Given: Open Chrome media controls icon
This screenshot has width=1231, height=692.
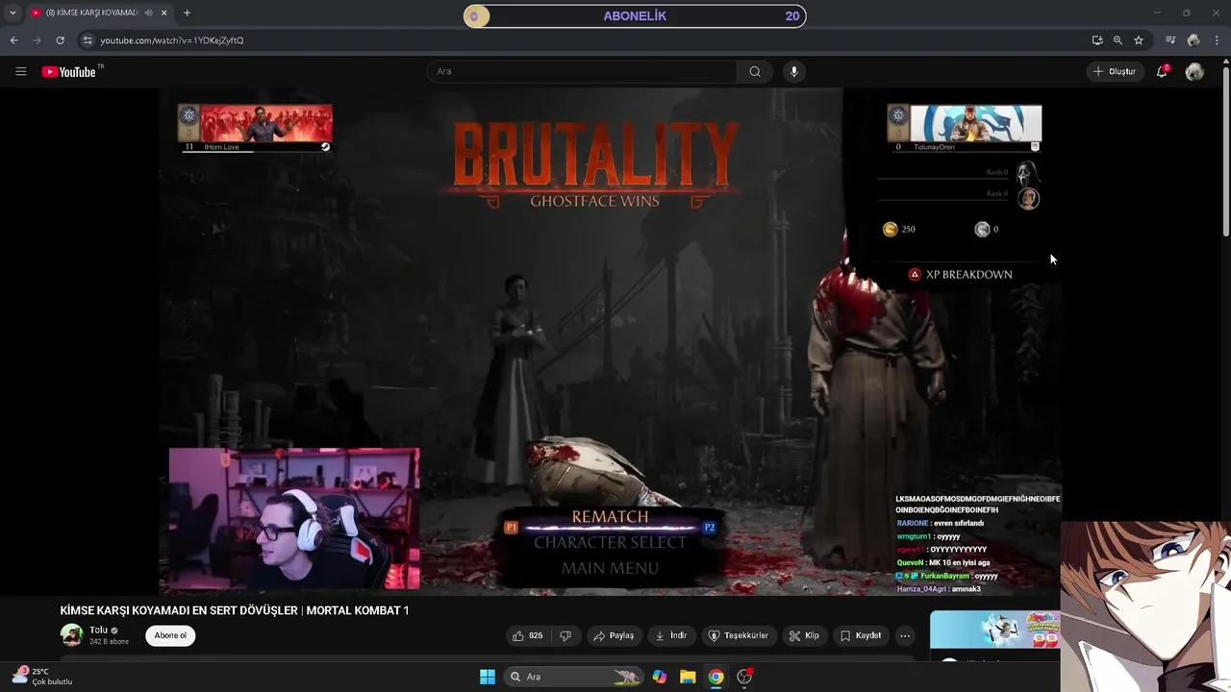Looking at the screenshot, I should pos(1170,40).
